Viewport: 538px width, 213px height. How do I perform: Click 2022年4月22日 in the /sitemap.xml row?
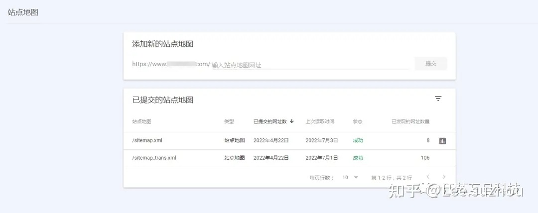pyautogui.click(x=271, y=140)
